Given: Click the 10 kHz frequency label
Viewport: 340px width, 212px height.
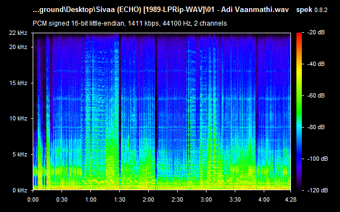Looking at the screenshot, I should pyautogui.click(x=18, y=118).
